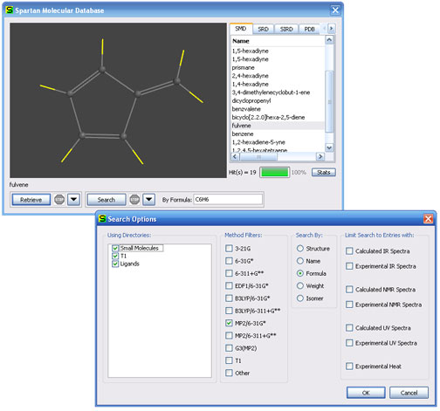Switch to the SIRD tab
The width and height of the screenshot is (440, 411).
point(286,29)
